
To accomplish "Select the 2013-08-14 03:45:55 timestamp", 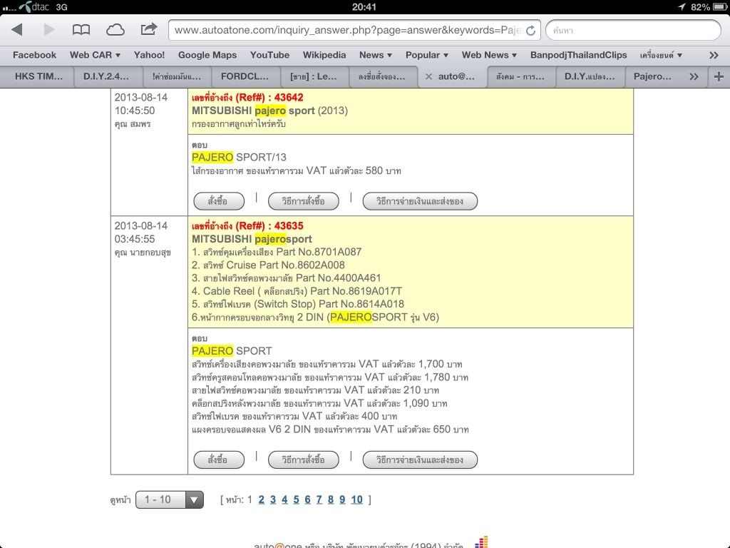I will click(141, 233).
